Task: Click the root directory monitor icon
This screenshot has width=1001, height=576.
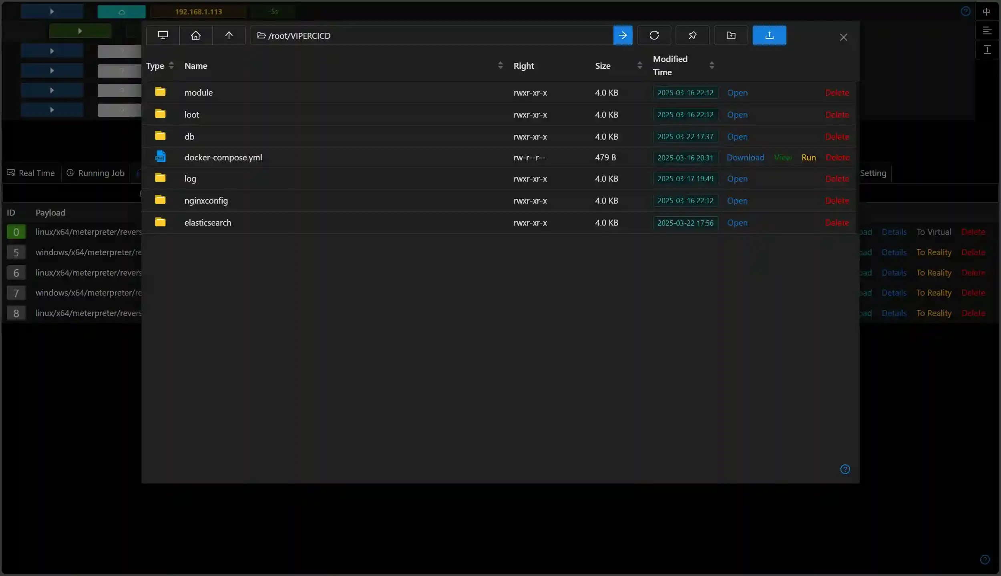Action: 163,36
